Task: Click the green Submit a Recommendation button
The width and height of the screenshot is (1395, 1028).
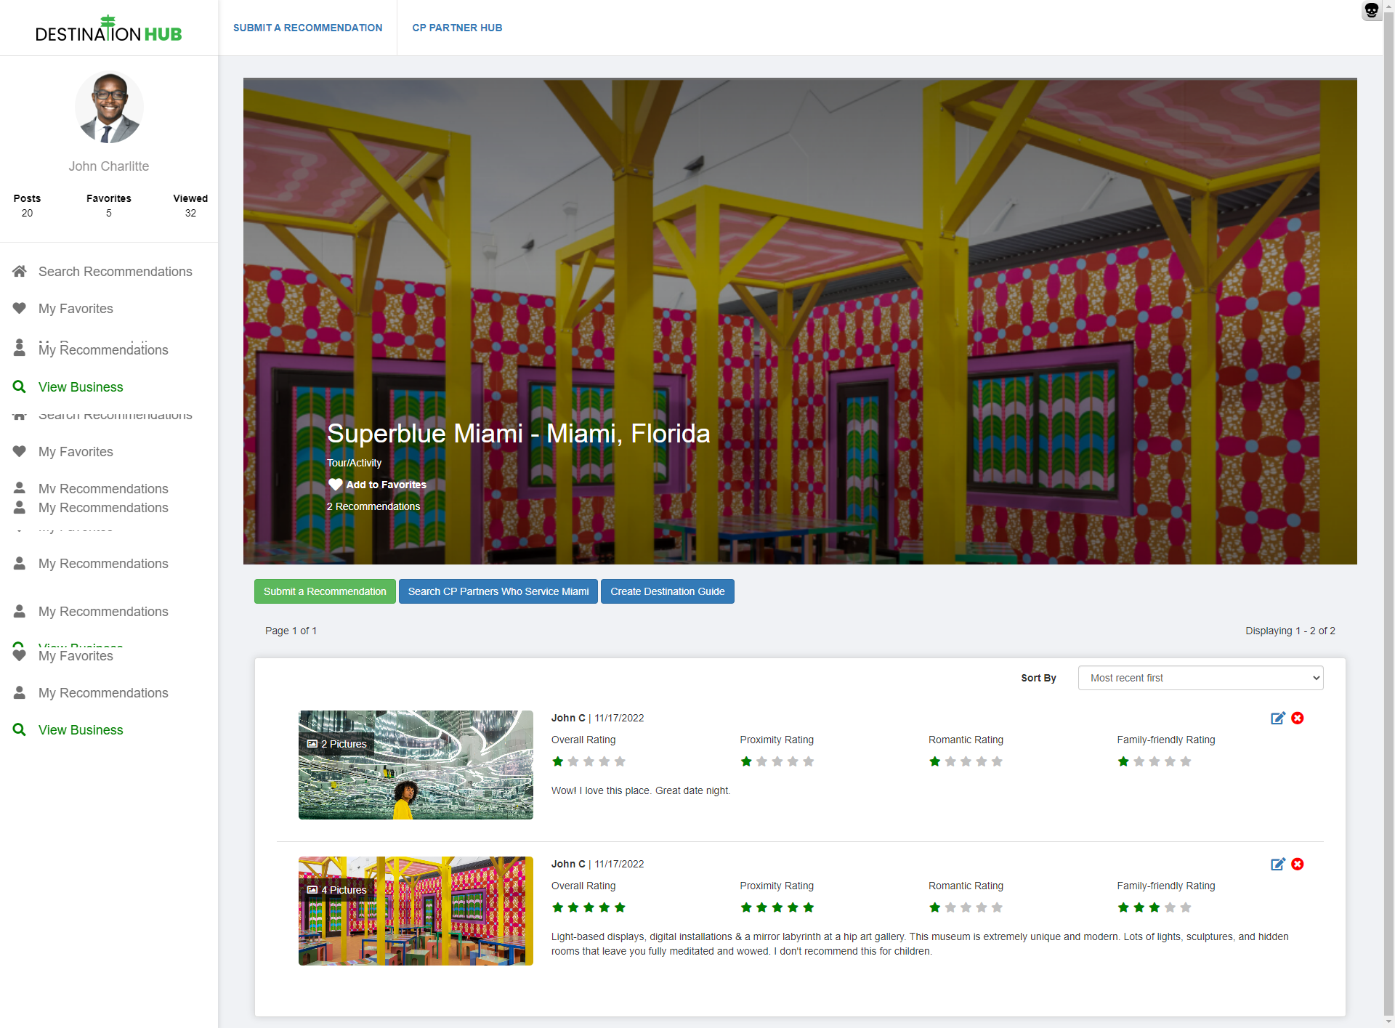Action: 325,591
